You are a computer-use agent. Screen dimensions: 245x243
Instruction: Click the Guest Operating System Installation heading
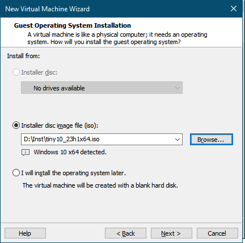click(73, 25)
